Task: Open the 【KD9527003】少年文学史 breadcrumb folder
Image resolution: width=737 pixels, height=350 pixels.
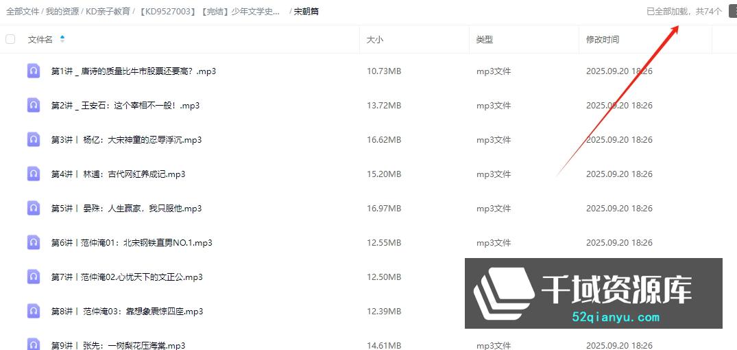Action: tap(210, 11)
